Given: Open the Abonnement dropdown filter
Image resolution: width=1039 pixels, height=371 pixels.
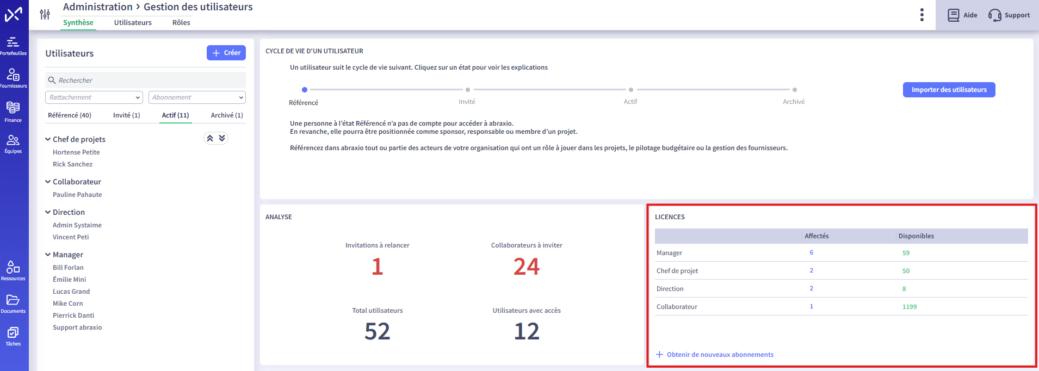Looking at the screenshot, I should [197, 97].
